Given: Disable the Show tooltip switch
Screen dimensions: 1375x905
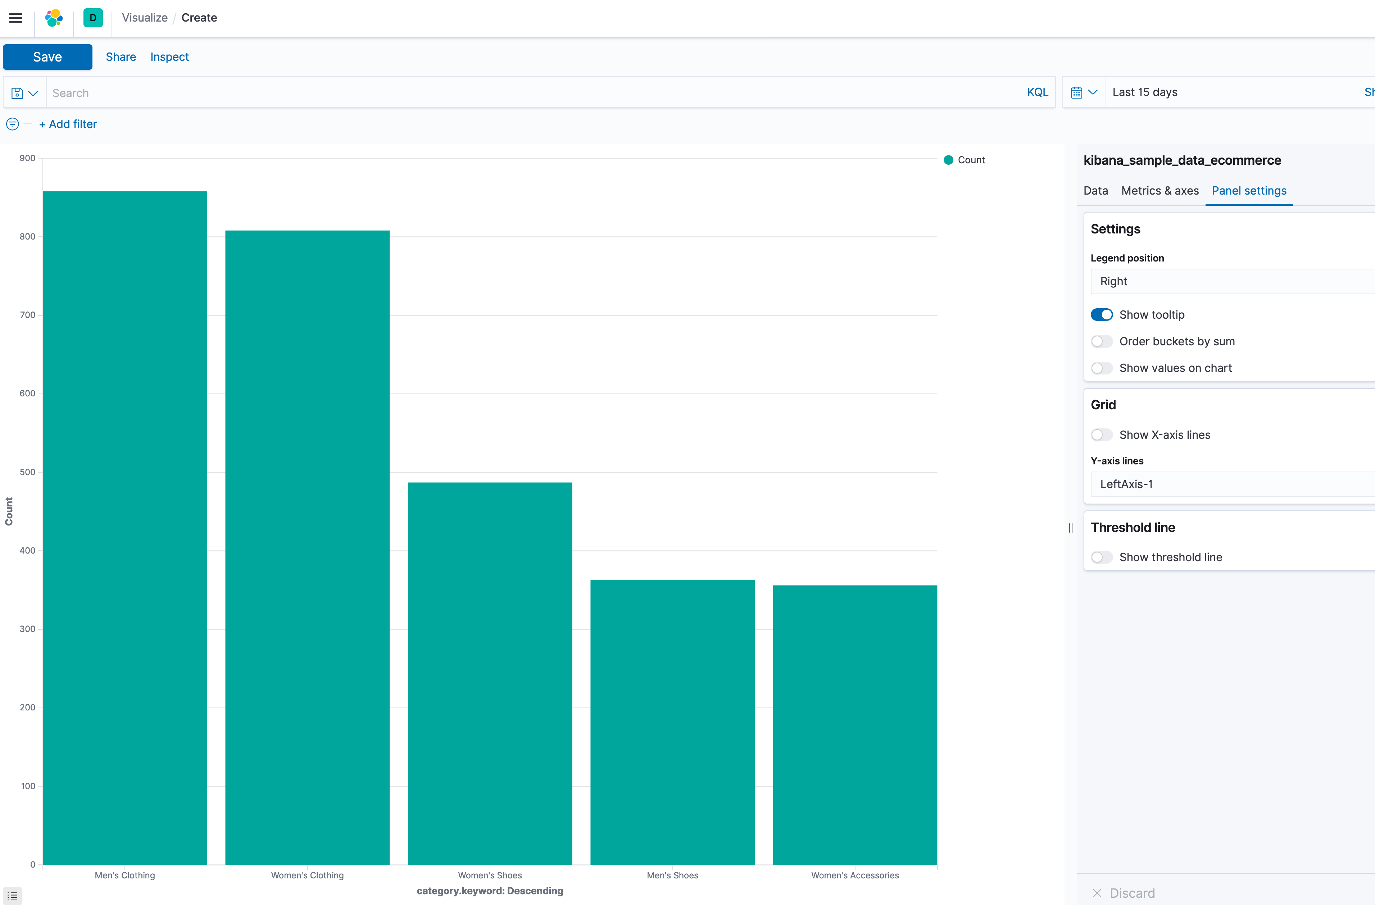Looking at the screenshot, I should point(1101,315).
